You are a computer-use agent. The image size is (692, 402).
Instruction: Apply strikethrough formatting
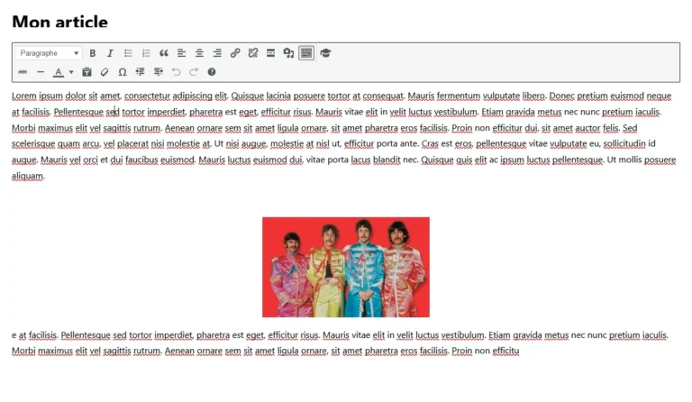click(x=23, y=72)
